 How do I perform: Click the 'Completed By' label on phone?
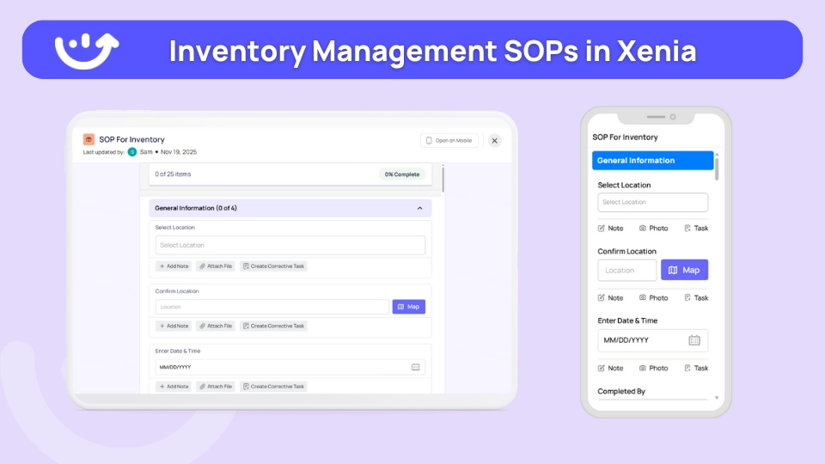click(621, 392)
